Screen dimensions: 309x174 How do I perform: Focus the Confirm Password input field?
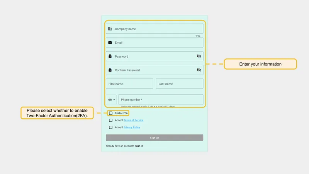point(154,70)
